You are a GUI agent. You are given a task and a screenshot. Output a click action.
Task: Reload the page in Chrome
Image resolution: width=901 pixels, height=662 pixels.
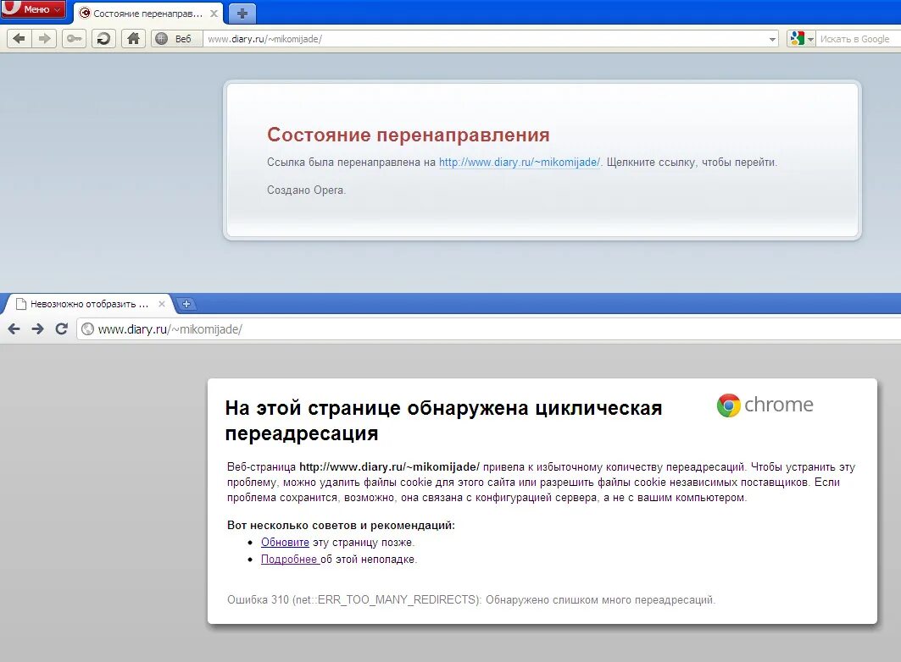62,328
